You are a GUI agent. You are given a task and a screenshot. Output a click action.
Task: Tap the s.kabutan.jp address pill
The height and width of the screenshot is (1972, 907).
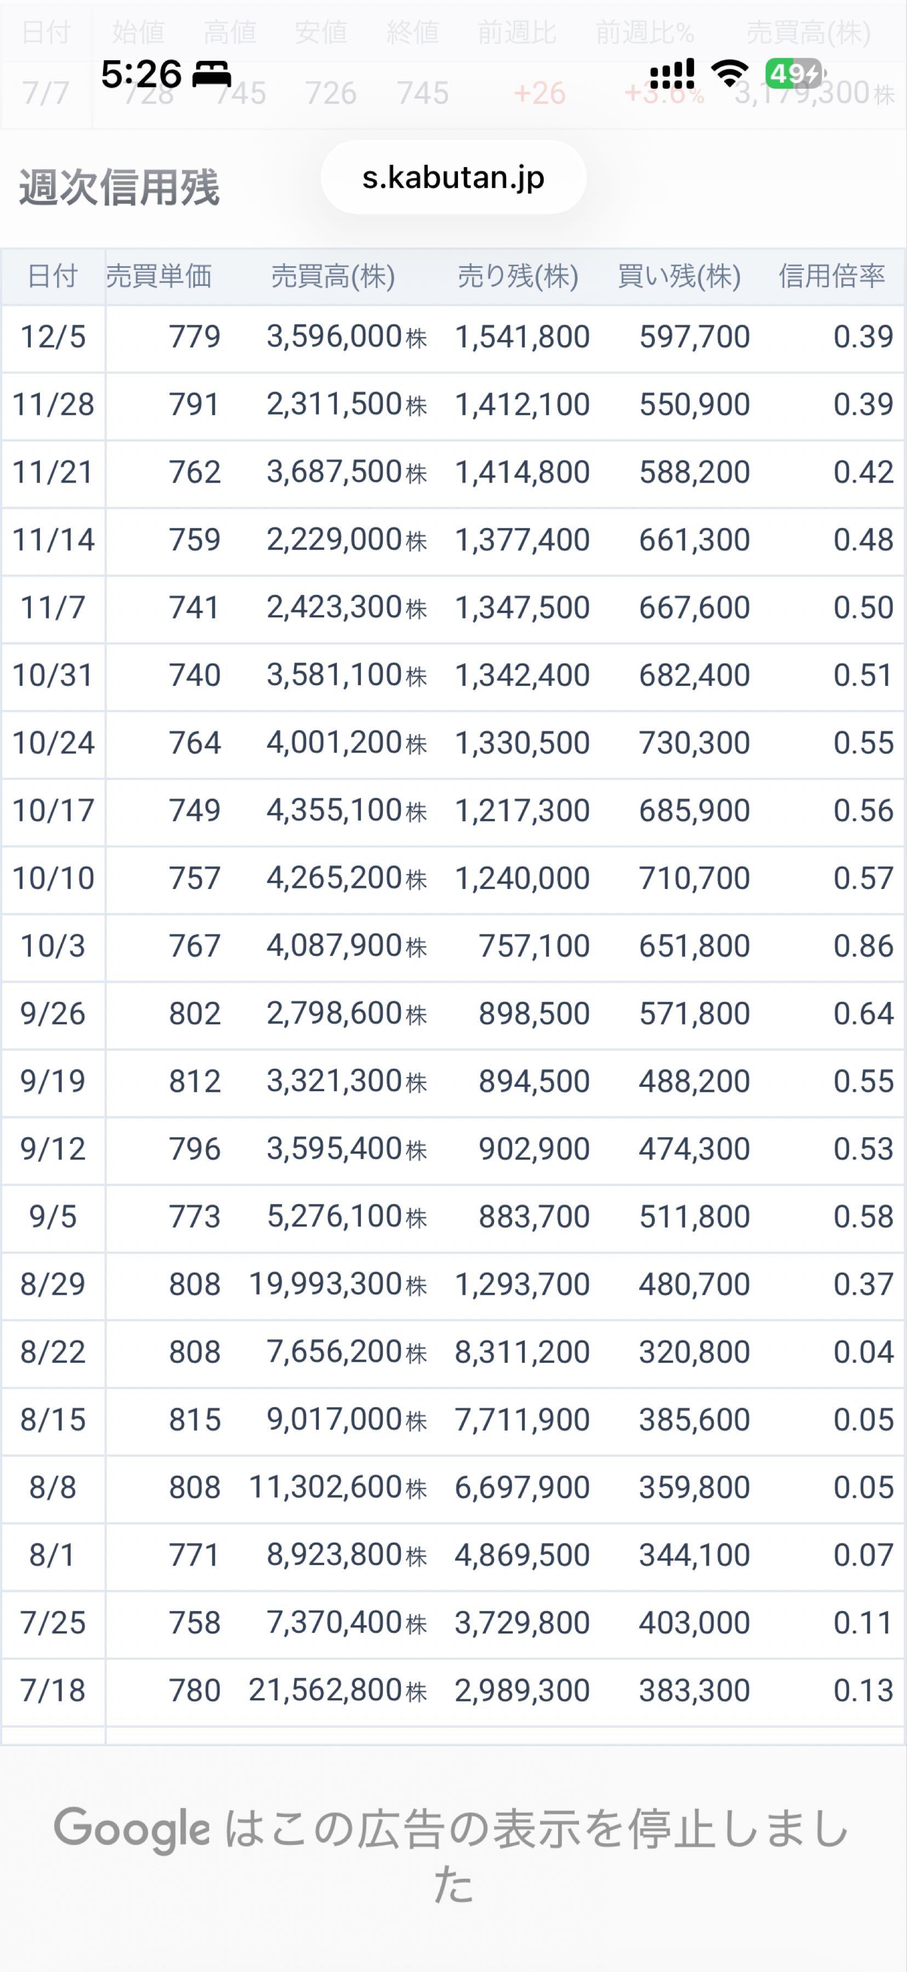453,177
